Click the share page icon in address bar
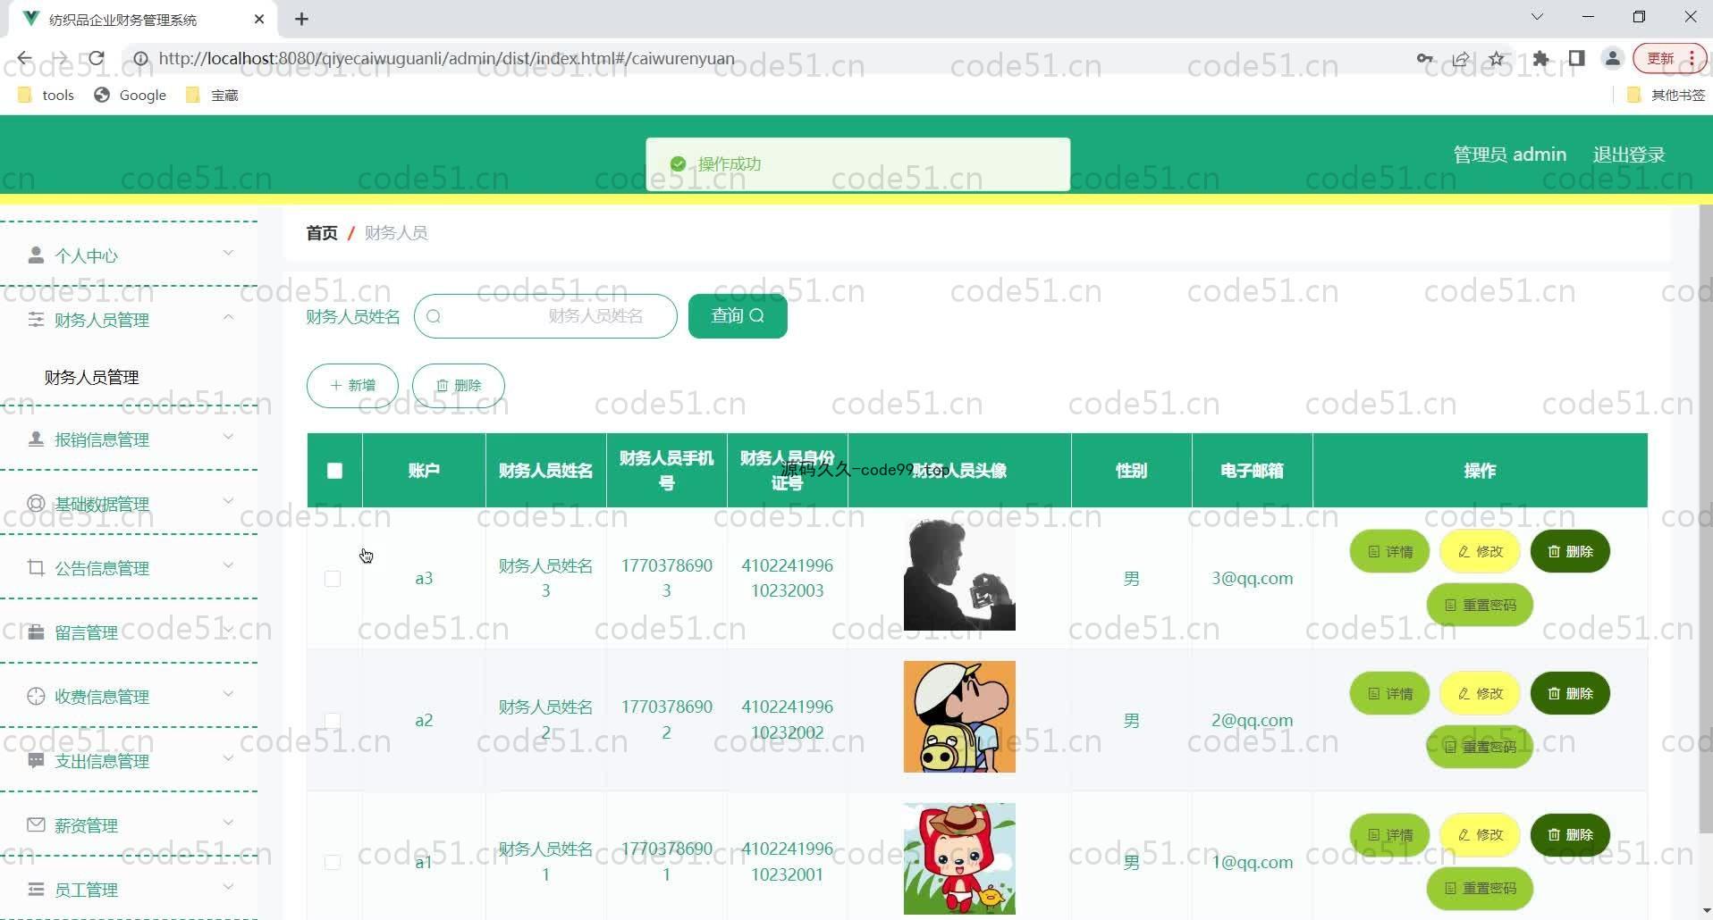 coord(1461,59)
